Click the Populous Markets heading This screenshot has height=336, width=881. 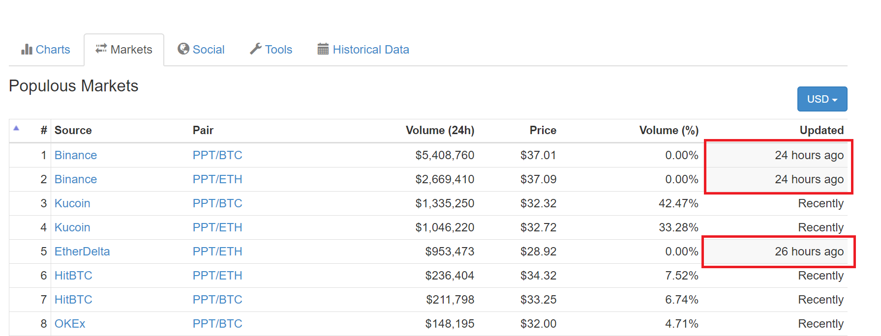[x=74, y=86]
